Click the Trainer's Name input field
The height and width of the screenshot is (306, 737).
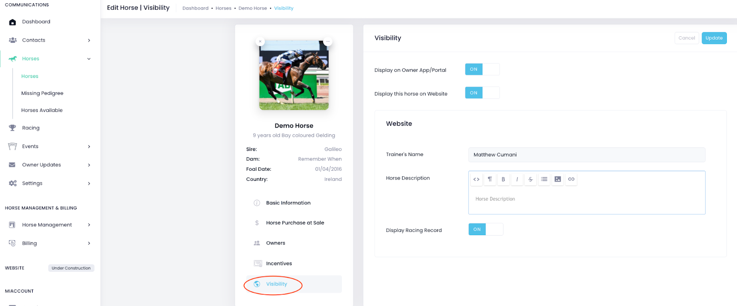pyautogui.click(x=586, y=155)
